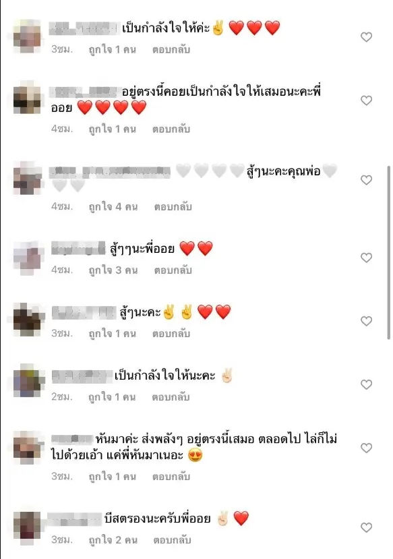Tap heart icon beside 'อยู่ตรงนี้คอยเป็นกำลังใจให้เสมอ' comment

(x=366, y=100)
